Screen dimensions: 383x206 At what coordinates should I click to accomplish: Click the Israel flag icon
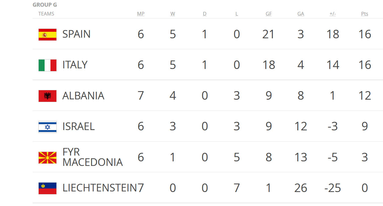pyautogui.click(x=48, y=127)
